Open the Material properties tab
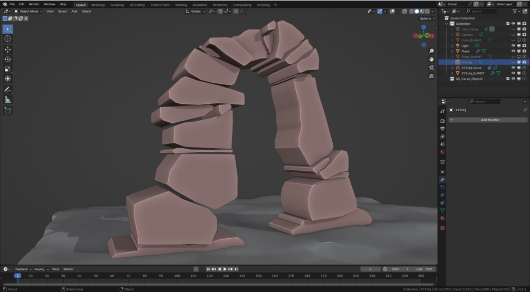The height and width of the screenshot is (292, 530). pyautogui.click(x=442, y=218)
